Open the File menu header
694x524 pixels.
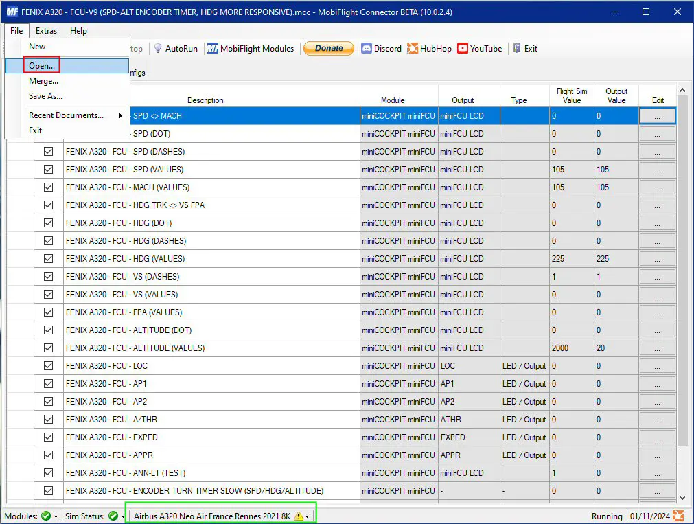[x=16, y=31]
